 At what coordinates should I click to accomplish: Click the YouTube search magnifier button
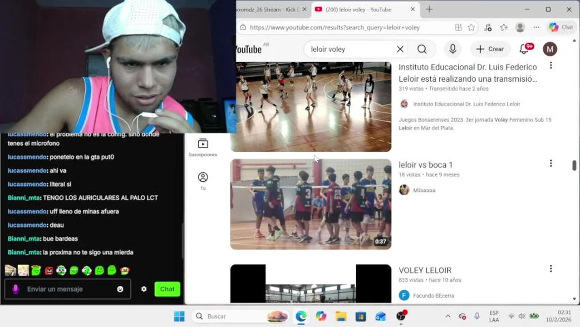(422, 49)
